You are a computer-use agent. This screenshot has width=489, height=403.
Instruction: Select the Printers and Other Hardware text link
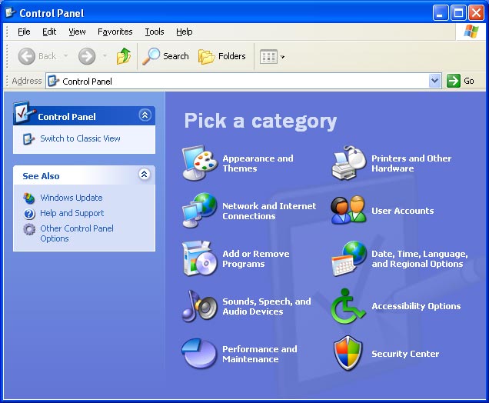(x=411, y=164)
